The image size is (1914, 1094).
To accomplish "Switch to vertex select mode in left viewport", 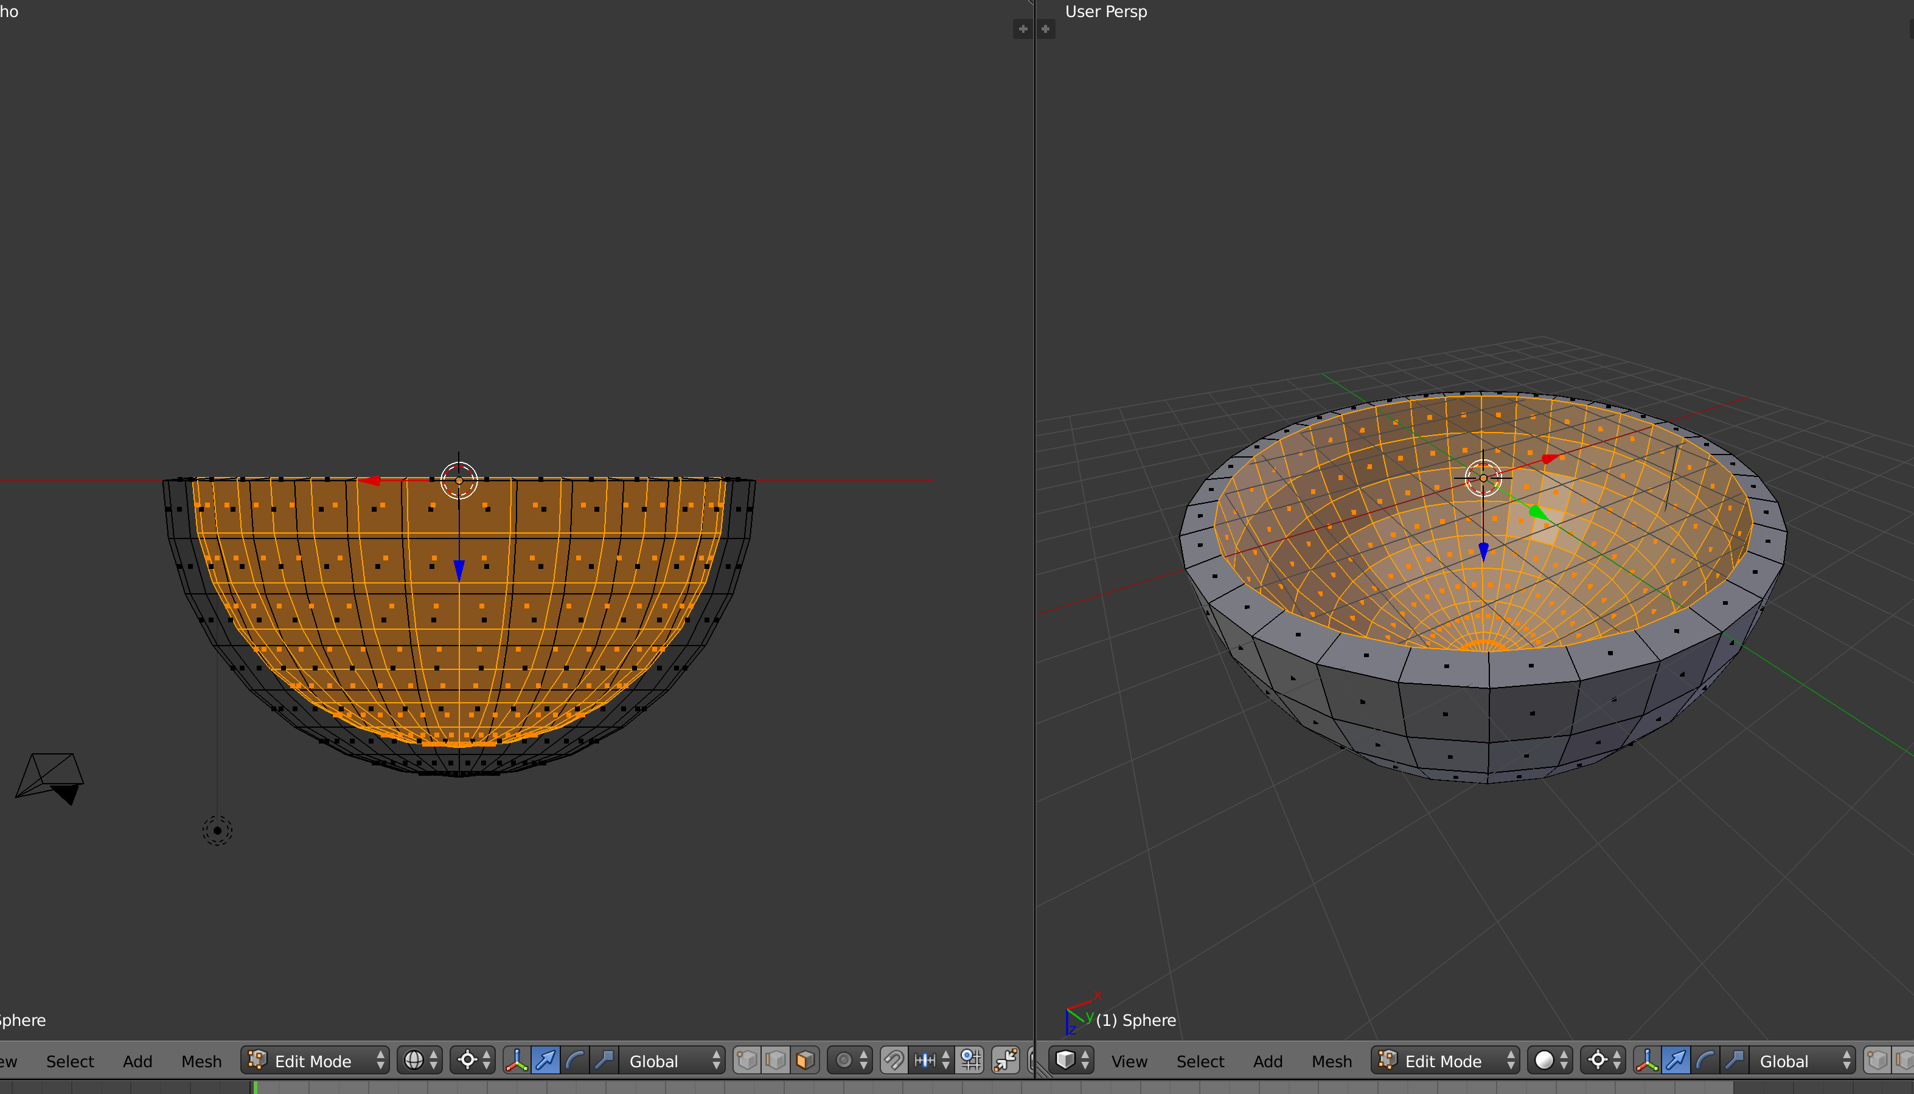I will [x=746, y=1060].
